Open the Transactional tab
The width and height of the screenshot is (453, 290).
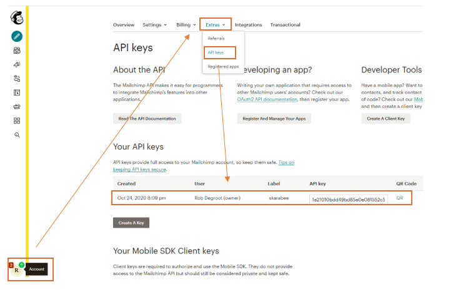(285, 25)
